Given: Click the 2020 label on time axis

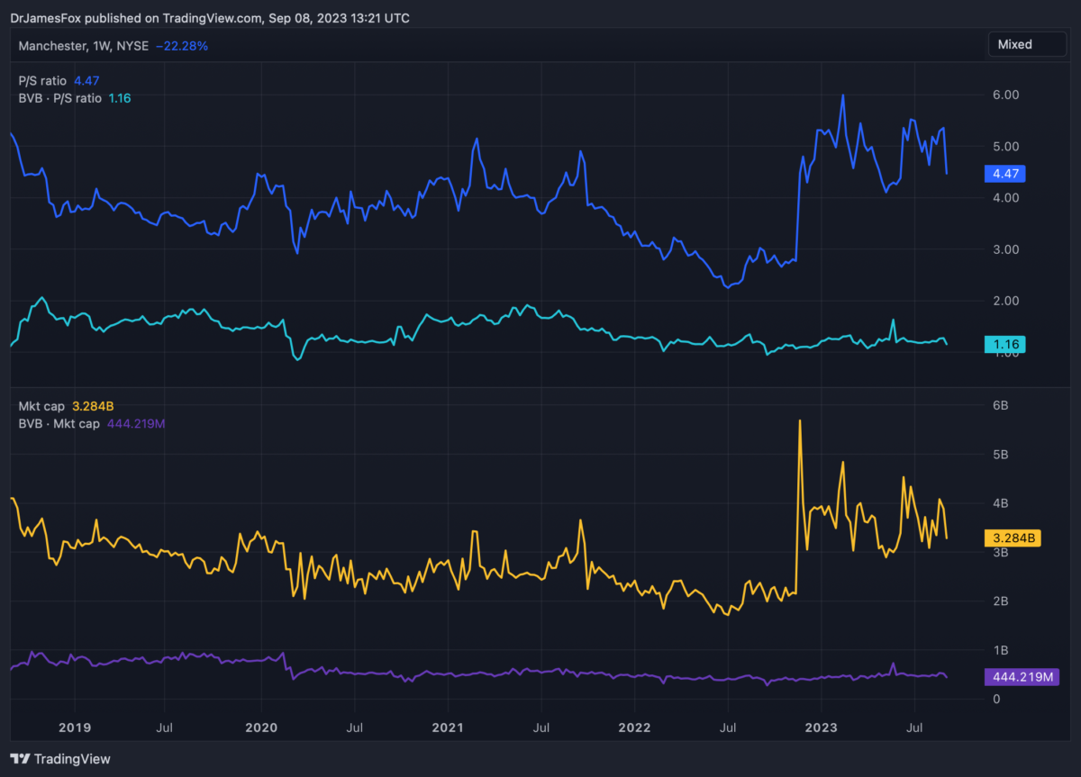Looking at the screenshot, I should [260, 726].
